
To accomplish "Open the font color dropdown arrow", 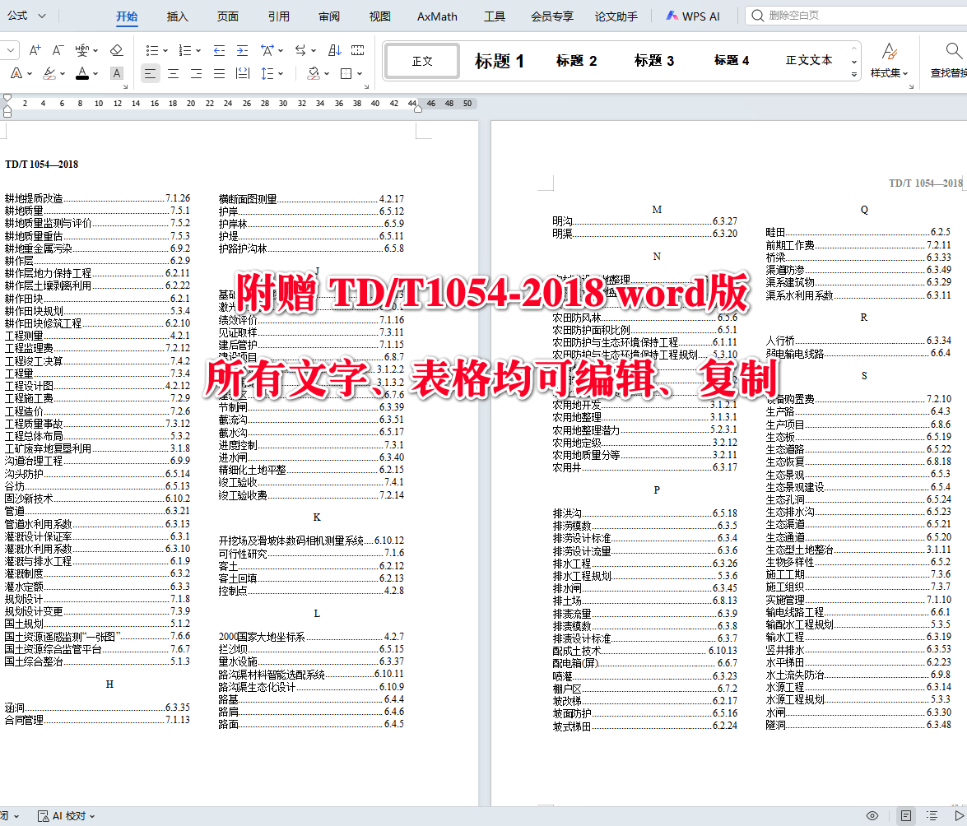I will 95,73.
